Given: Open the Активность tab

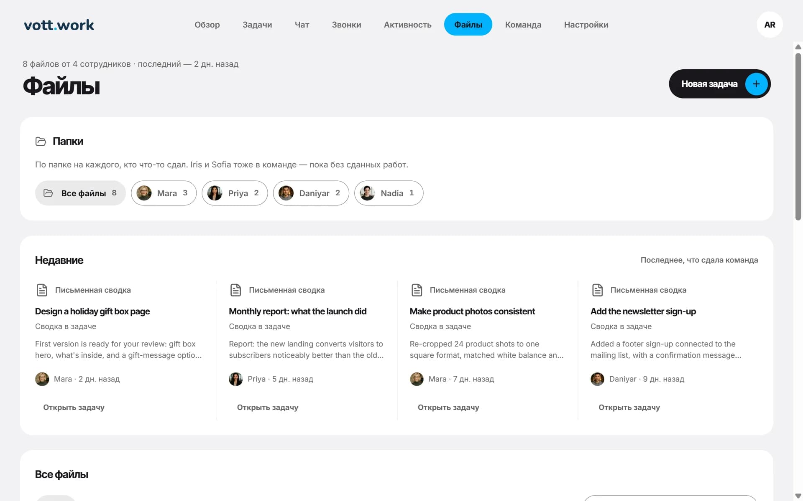Looking at the screenshot, I should tap(407, 25).
